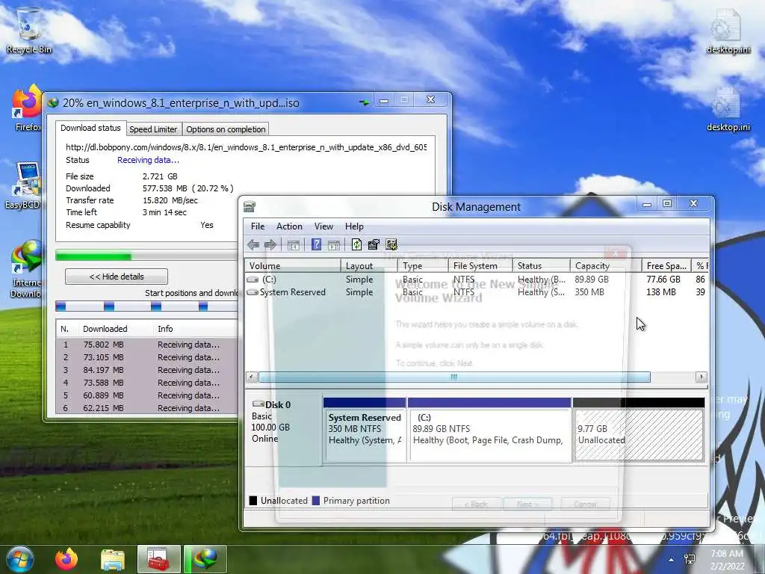Open the Action menu
765x574 pixels.
[289, 226]
